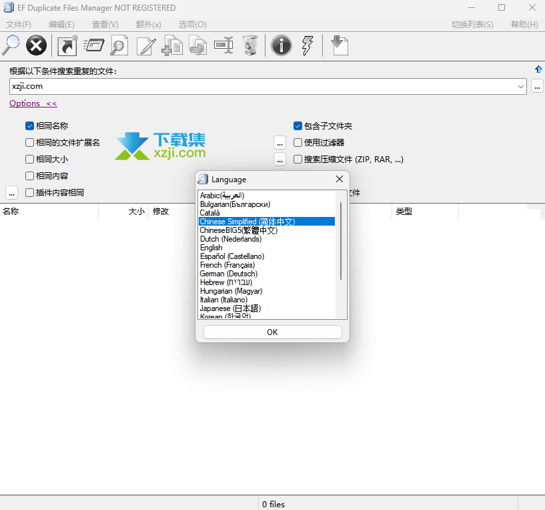Image resolution: width=545 pixels, height=510 pixels.
Task: Enable 插件内容相同 checkbox
Action: click(29, 193)
